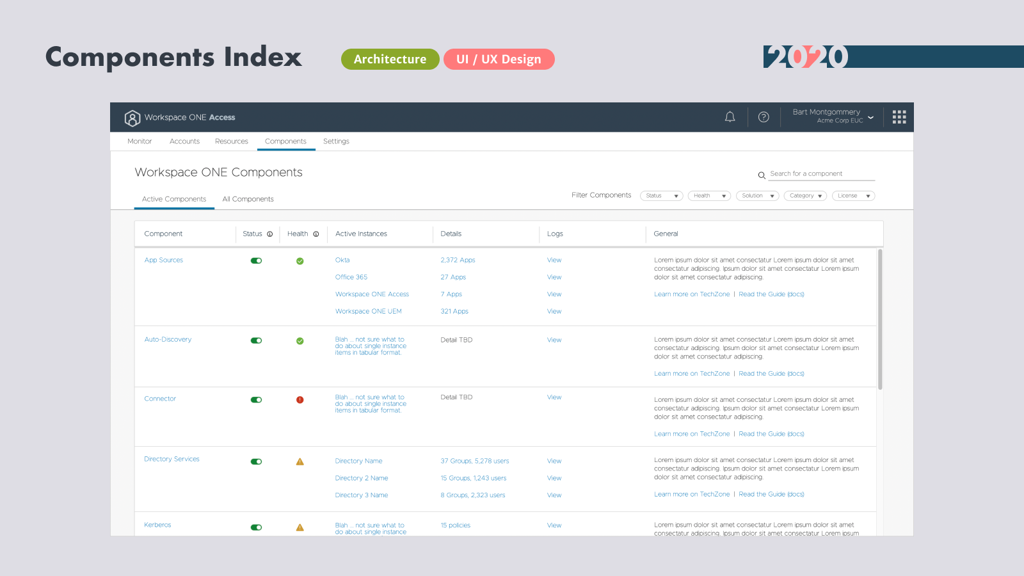
Task: Click the Status column info icon
Action: pyautogui.click(x=270, y=234)
